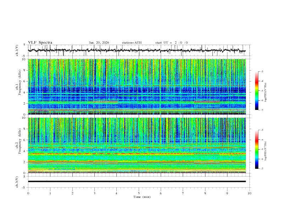Click the VLF Spectra title text
This screenshot has height=217, width=281.
[x=40, y=43]
